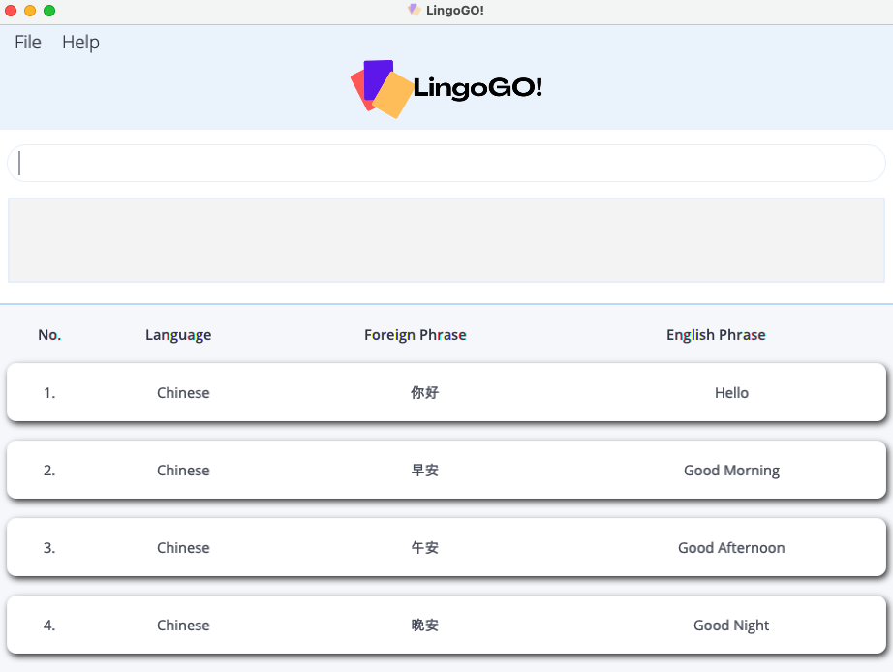The height and width of the screenshot is (672, 893).
Task: Click the "English Phrase" column header
Action: tap(716, 335)
